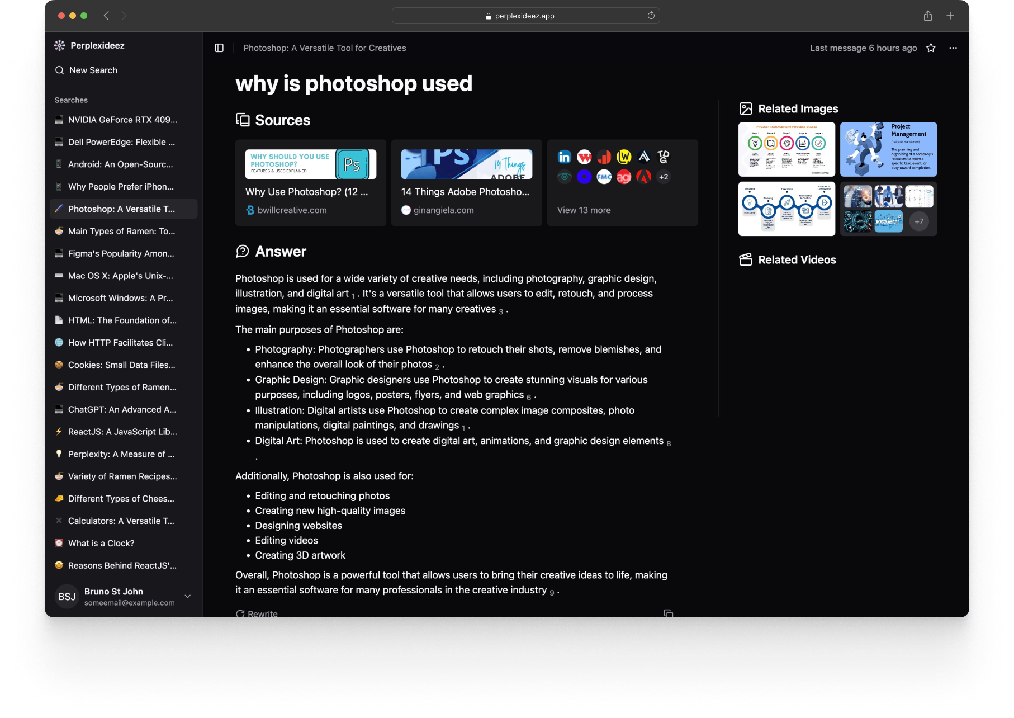Click the Rewrite button
Viewport: 1014px width, 718px height.
(257, 613)
